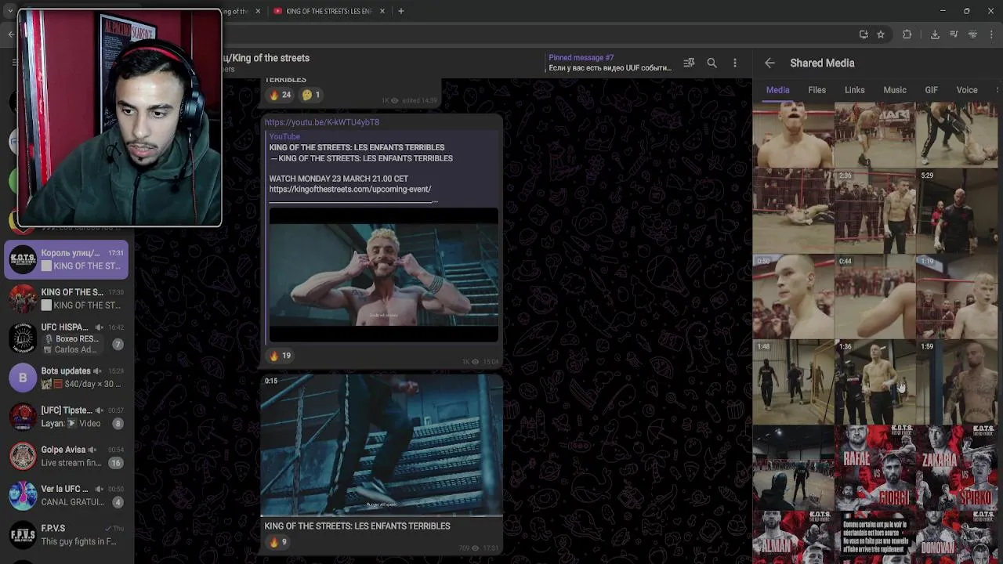This screenshot has width=1003, height=564.
Task: Open a new browser tab
Action: pos(400,11)
